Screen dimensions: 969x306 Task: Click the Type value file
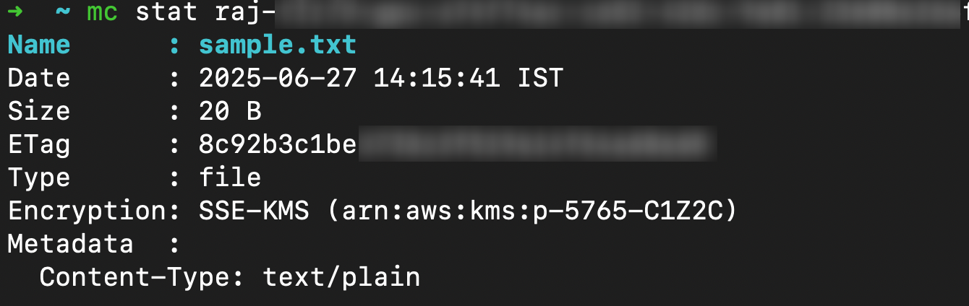(x=230, y=178)
